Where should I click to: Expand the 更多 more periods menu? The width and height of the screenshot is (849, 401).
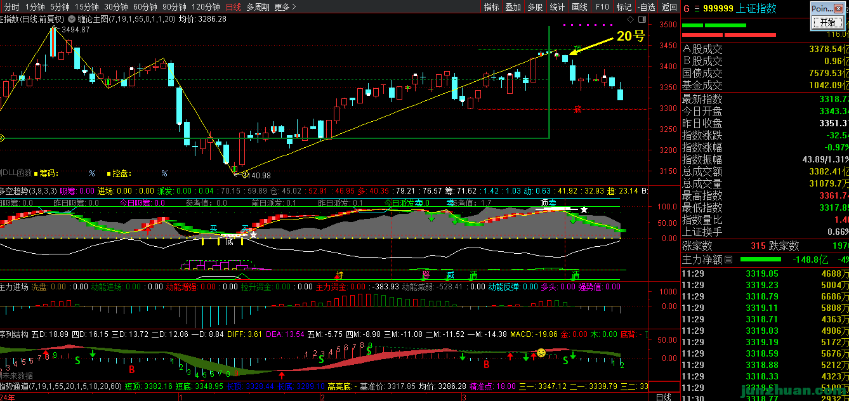tap(286, 7)
